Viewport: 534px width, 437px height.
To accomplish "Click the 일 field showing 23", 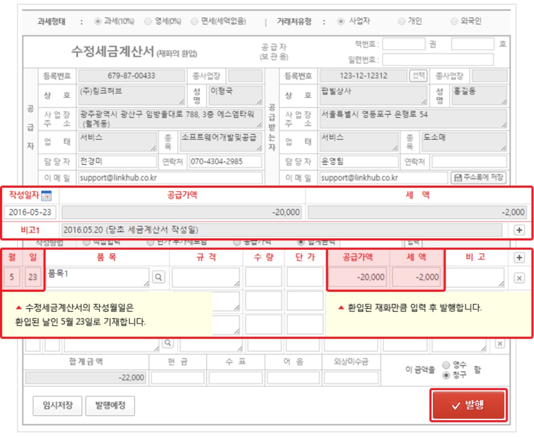I will click(x=33, y=277).
